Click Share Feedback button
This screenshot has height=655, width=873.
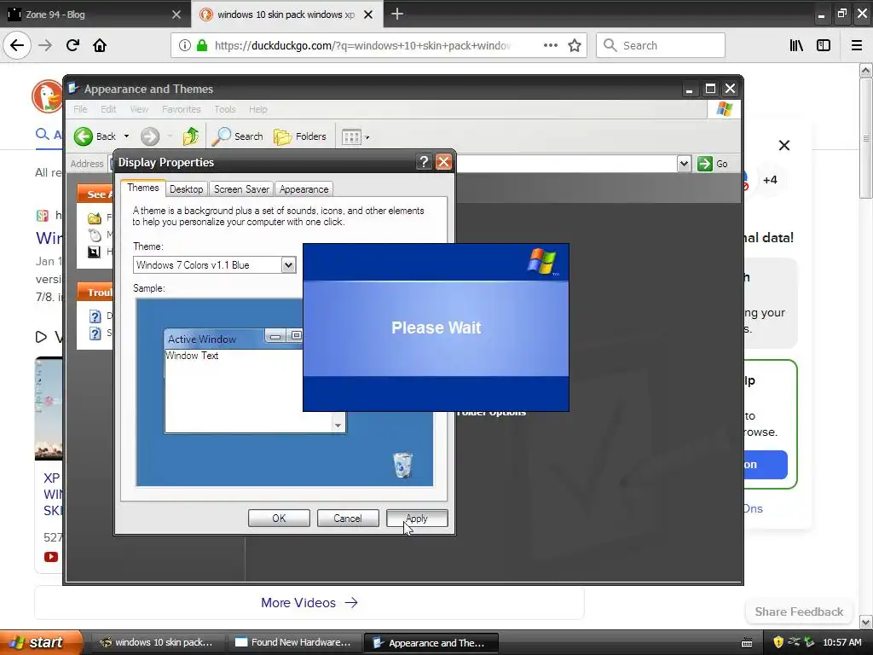click(799, 612)
